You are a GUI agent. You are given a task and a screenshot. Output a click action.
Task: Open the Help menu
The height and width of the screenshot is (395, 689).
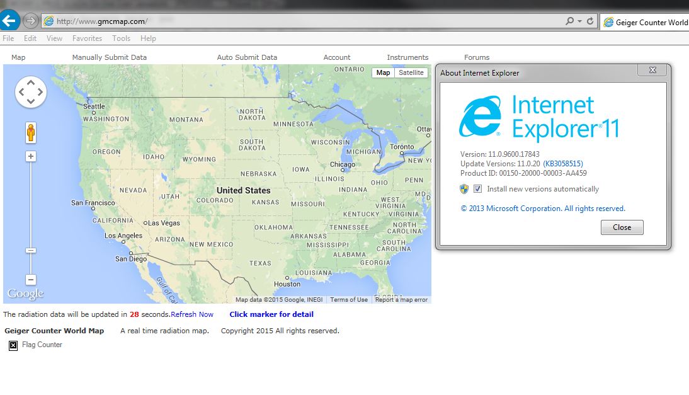[x=148, y=38]
